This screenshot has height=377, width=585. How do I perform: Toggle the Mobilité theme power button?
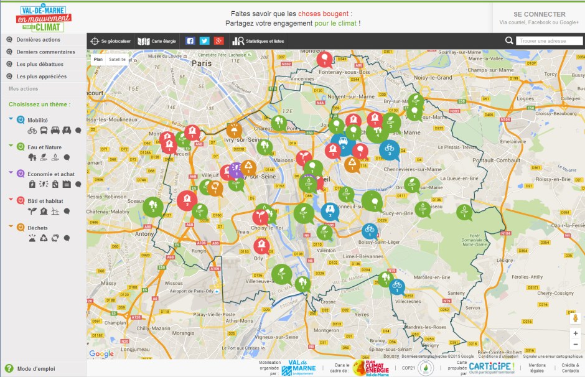coord(21,120)
